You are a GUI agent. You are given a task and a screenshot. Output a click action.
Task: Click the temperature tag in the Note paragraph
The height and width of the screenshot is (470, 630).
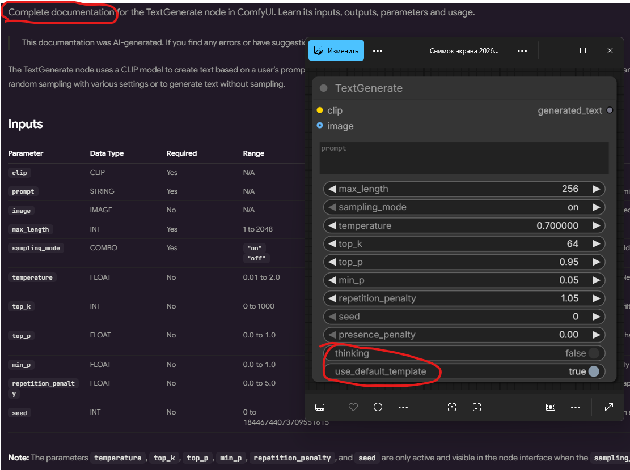click(x=118, y=458)
